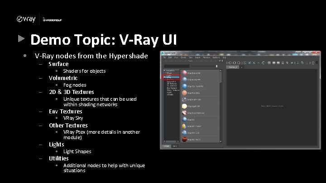Switch nodes to custom attribute view icon
Screen dimensions: 326x183
[283, 63]
